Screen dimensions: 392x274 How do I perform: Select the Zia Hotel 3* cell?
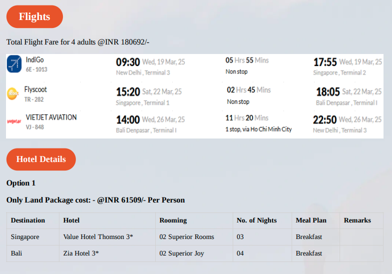(x=107, y=253)
